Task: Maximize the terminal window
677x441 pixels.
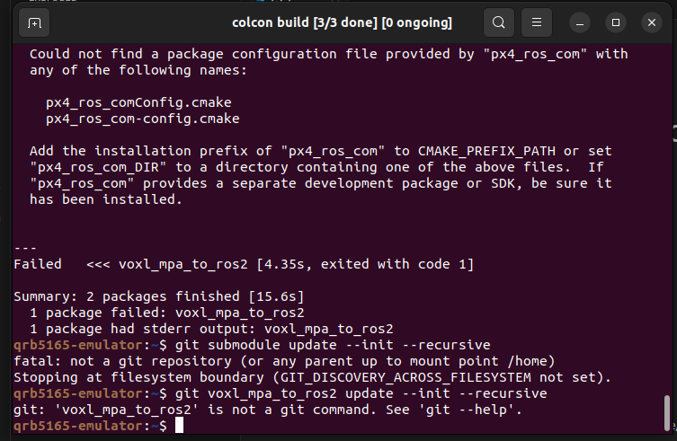Action: pyautogui.click(x=616, y=22)
